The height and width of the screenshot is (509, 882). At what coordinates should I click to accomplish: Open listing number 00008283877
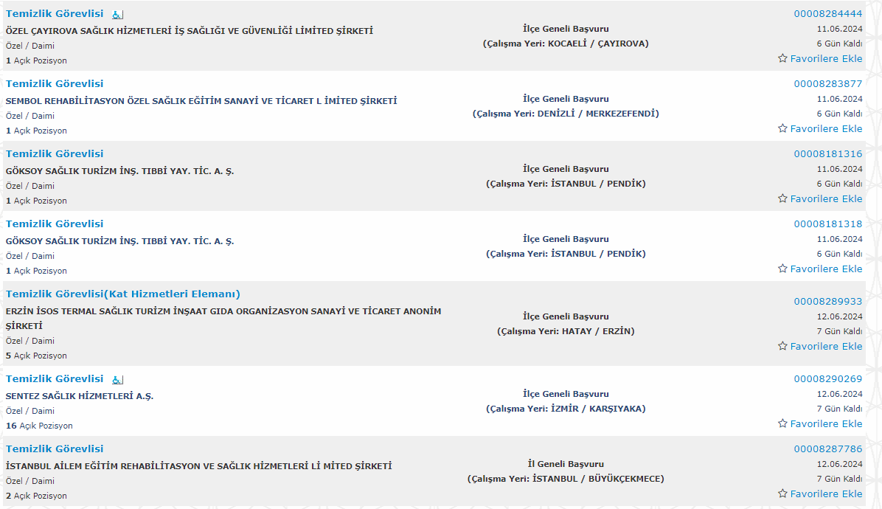tap(828, 84)
